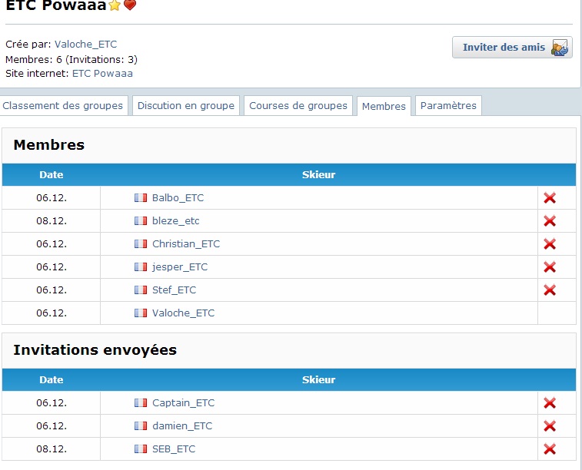This screenshot has height=470, width=582.
Task: Click red X next to Christian_ETC
Action: pos(550,244)
